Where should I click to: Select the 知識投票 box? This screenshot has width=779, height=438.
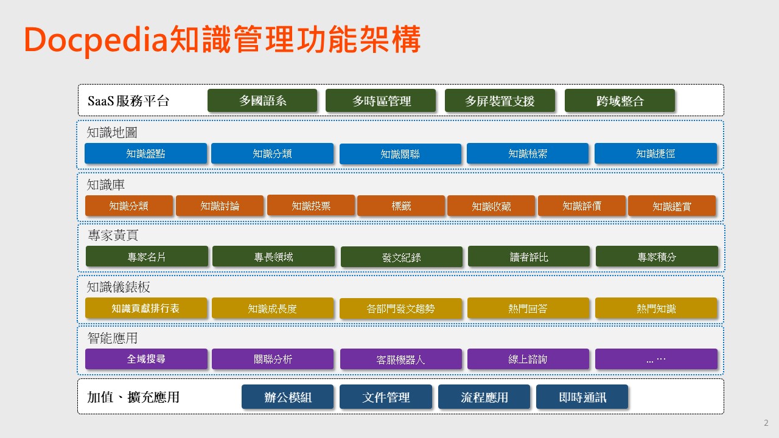pos(311,205)
